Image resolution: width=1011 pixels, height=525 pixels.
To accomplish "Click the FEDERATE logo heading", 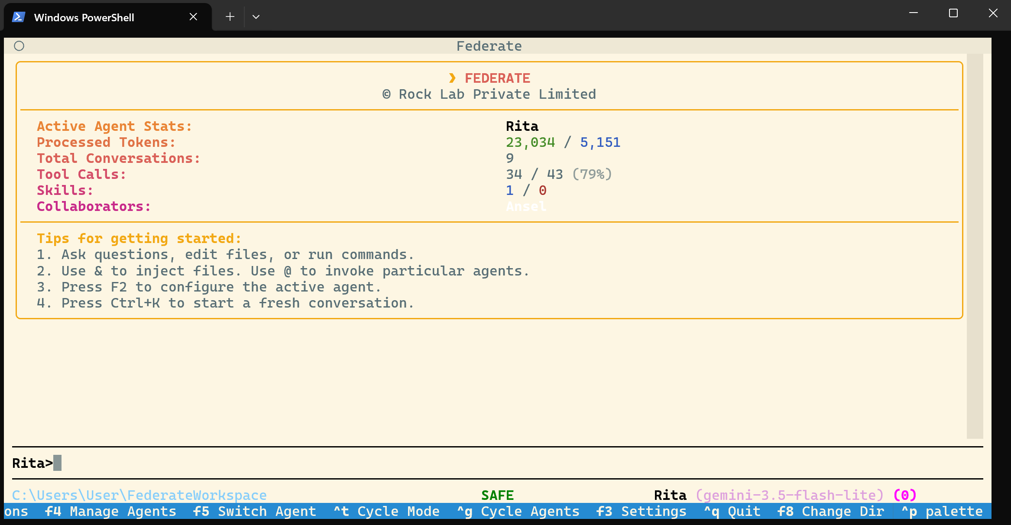I will pos(497,78).
